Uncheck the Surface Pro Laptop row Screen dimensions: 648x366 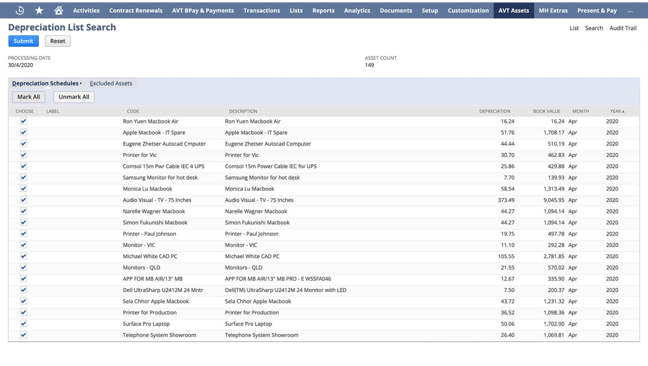tap(23, 323)
